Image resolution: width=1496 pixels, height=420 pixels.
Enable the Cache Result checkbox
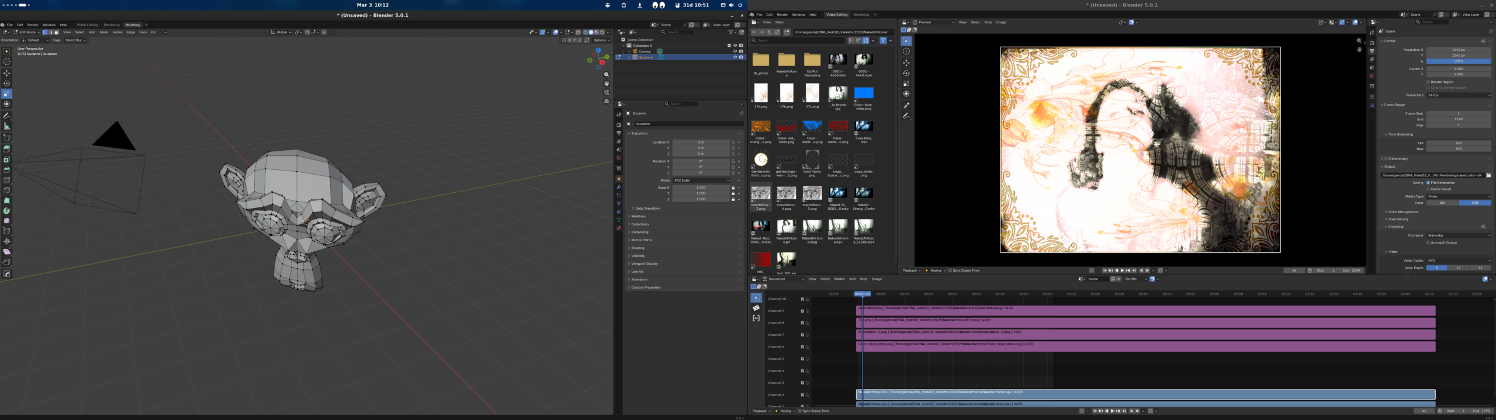1428,189
